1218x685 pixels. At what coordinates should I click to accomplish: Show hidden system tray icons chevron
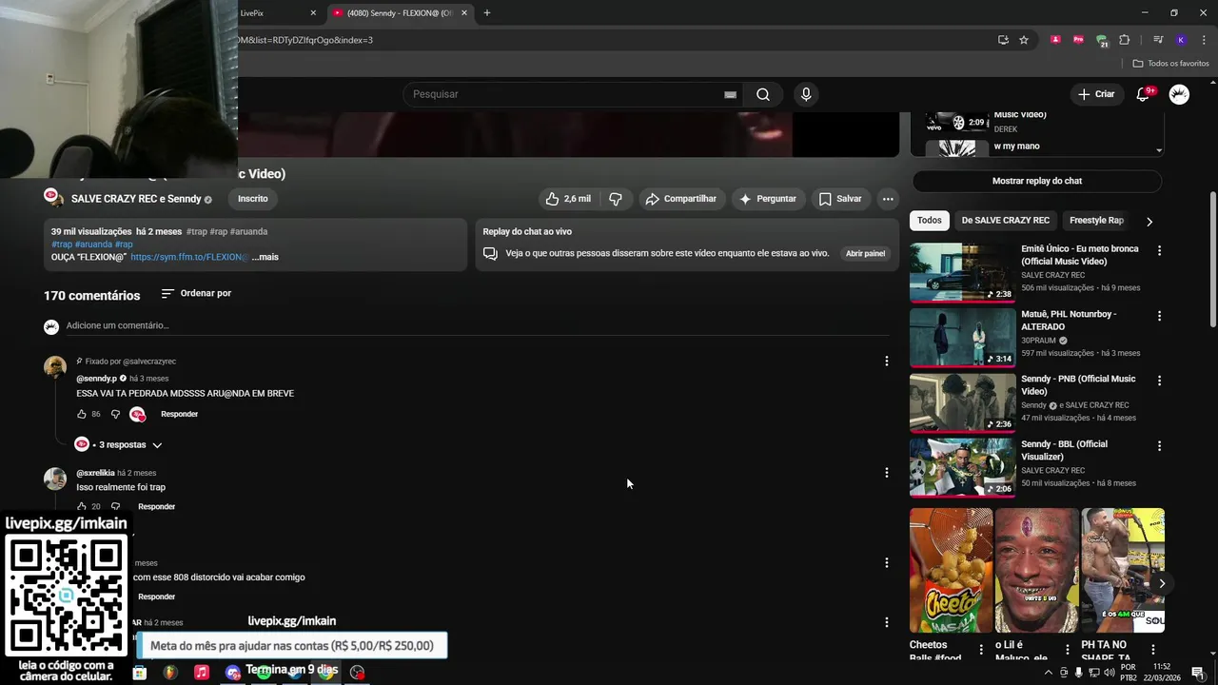click(1049, 673)
